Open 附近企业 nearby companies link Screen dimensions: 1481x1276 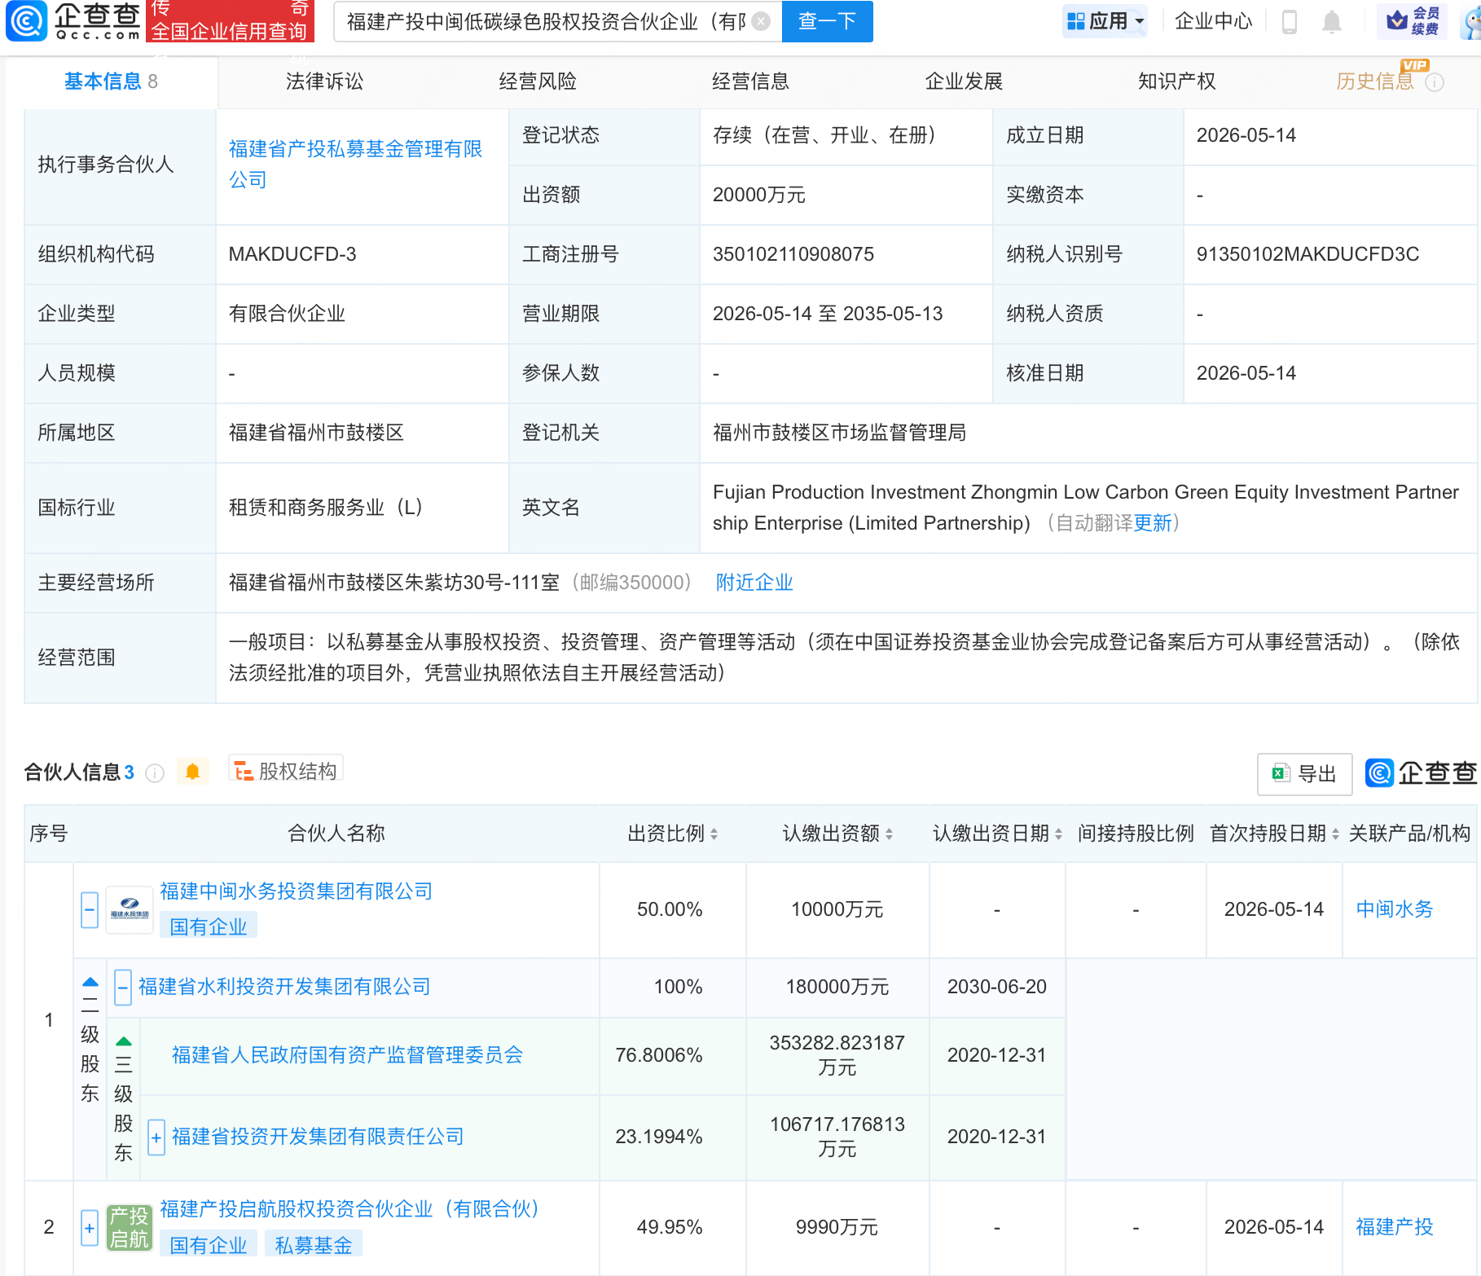(x=754, y=582)
